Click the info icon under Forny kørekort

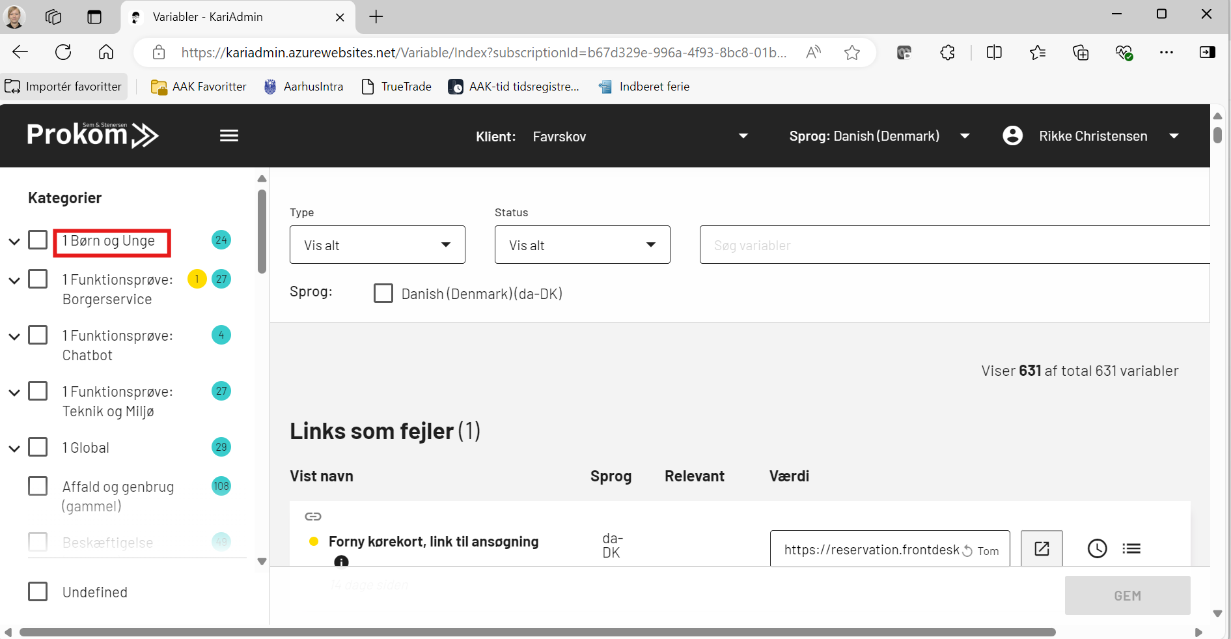pos(341,561)
